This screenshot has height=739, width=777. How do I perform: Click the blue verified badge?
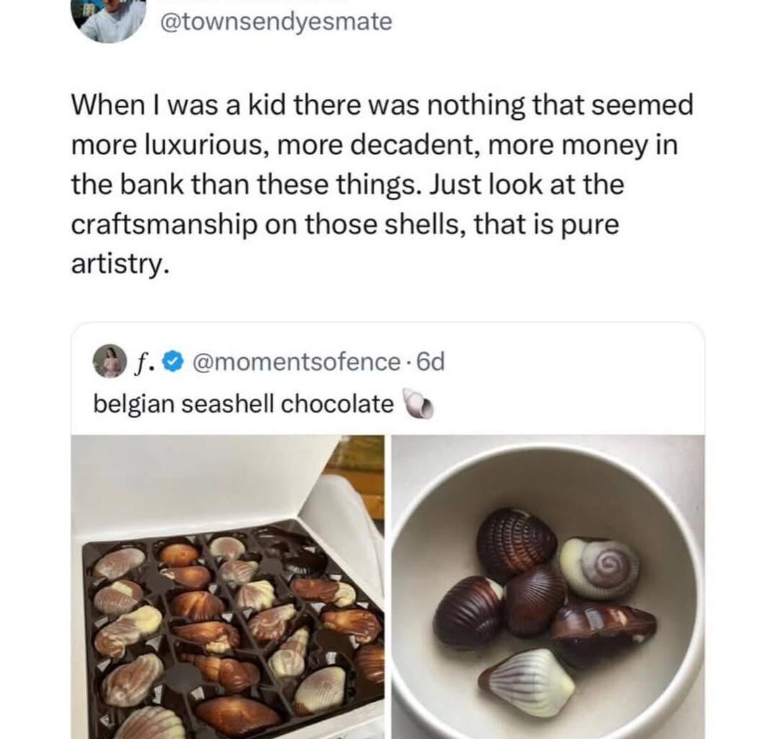click(171, 362)
